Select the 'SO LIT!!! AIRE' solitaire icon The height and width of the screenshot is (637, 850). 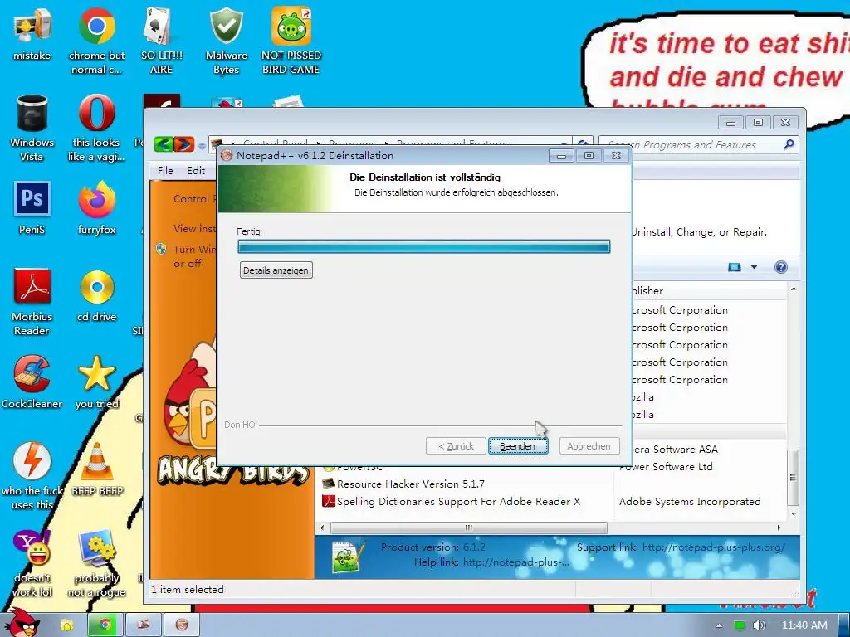click(161, 41)
